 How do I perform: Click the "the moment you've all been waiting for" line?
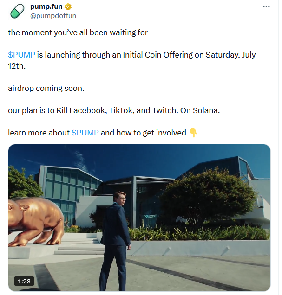(78, 32)
